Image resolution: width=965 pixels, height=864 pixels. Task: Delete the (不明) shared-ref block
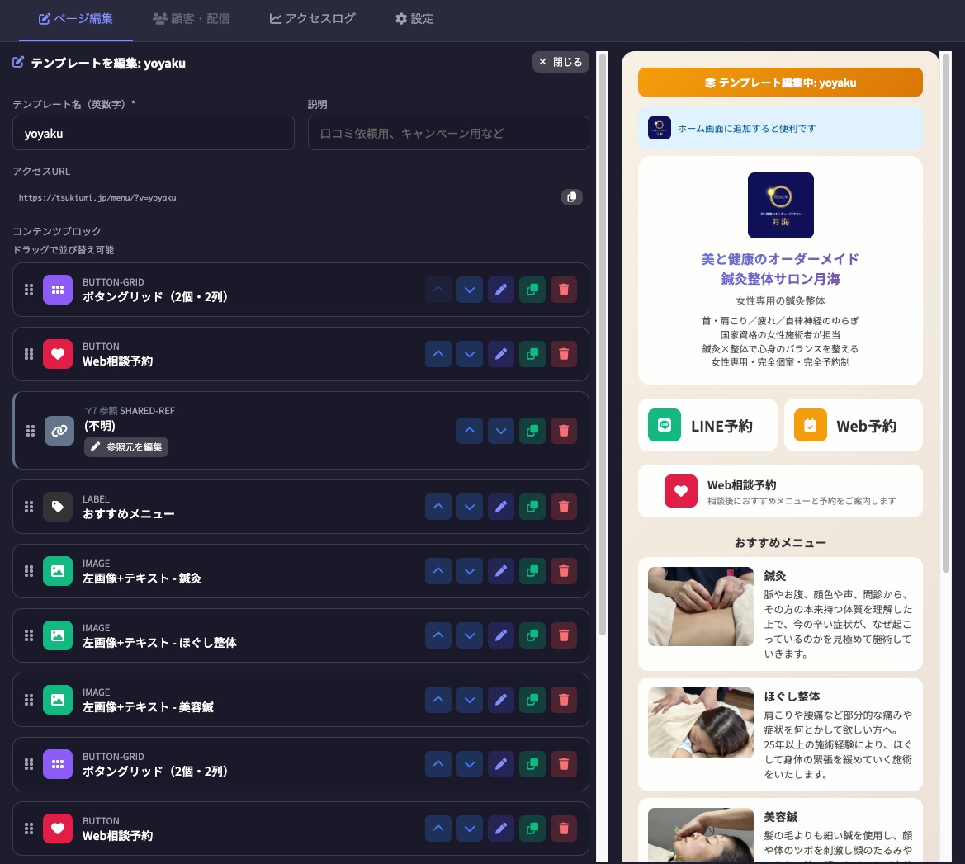[564, 431]
